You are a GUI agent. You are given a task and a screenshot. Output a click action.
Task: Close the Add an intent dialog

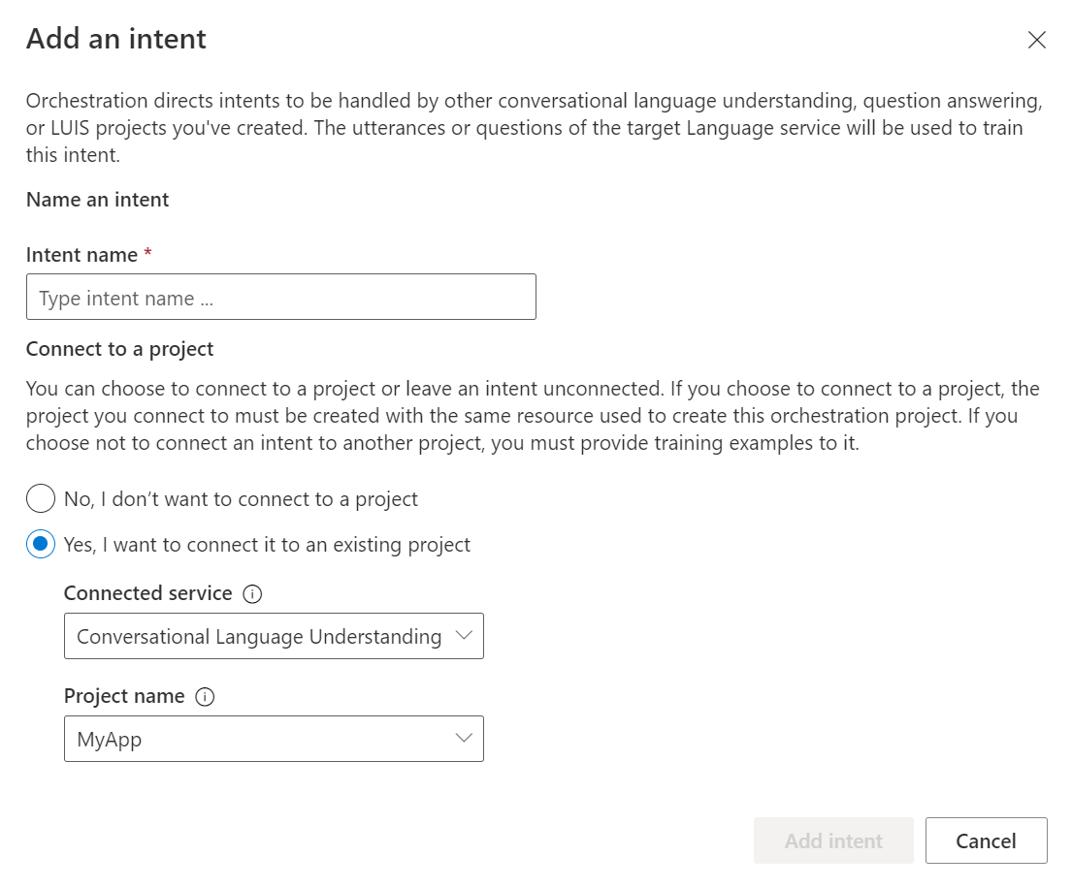[1036, 40]
